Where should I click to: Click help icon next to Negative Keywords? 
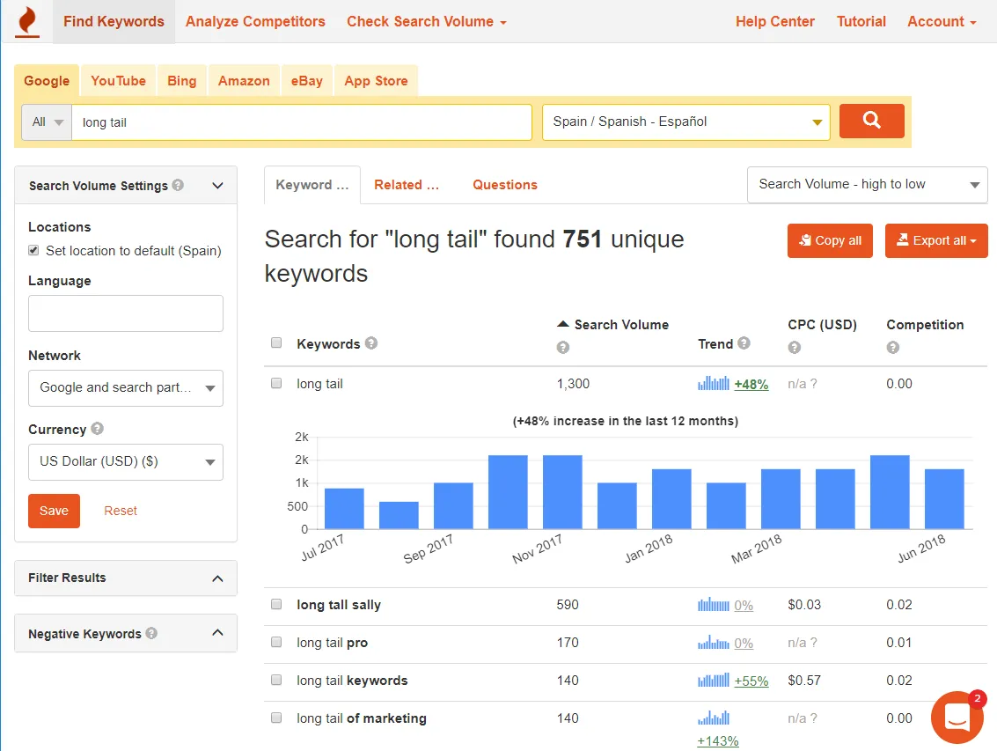(x=151, y=633)
